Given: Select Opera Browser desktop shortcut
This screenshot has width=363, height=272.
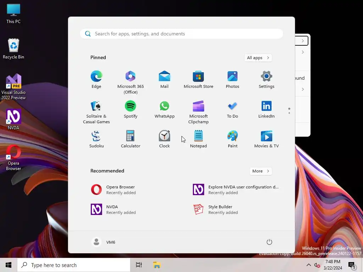Looking at the screenshot, I should [x=13, y=158].
